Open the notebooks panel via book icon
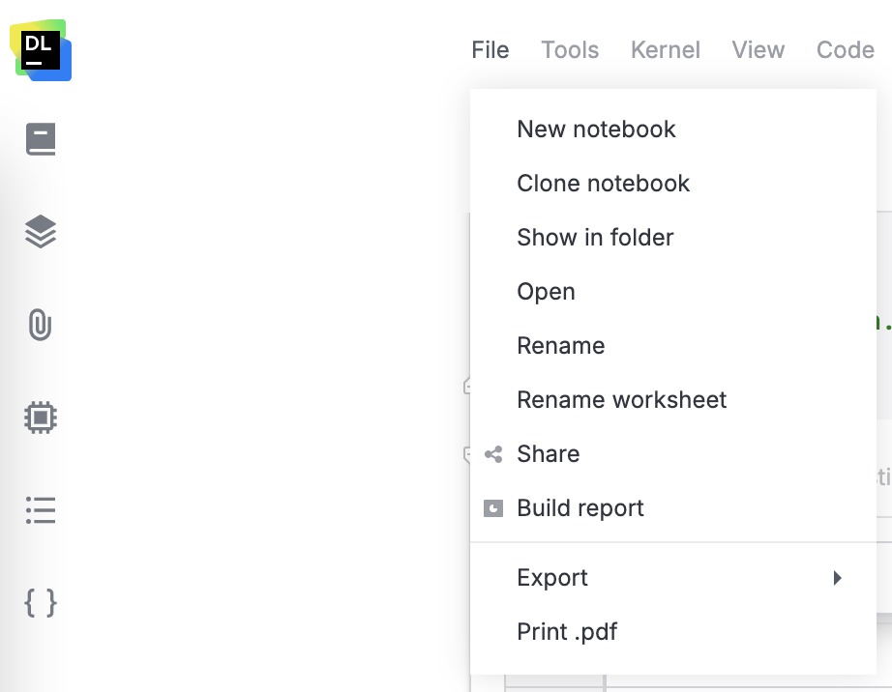This screenshot has height=692, width=892. [41, 138]
